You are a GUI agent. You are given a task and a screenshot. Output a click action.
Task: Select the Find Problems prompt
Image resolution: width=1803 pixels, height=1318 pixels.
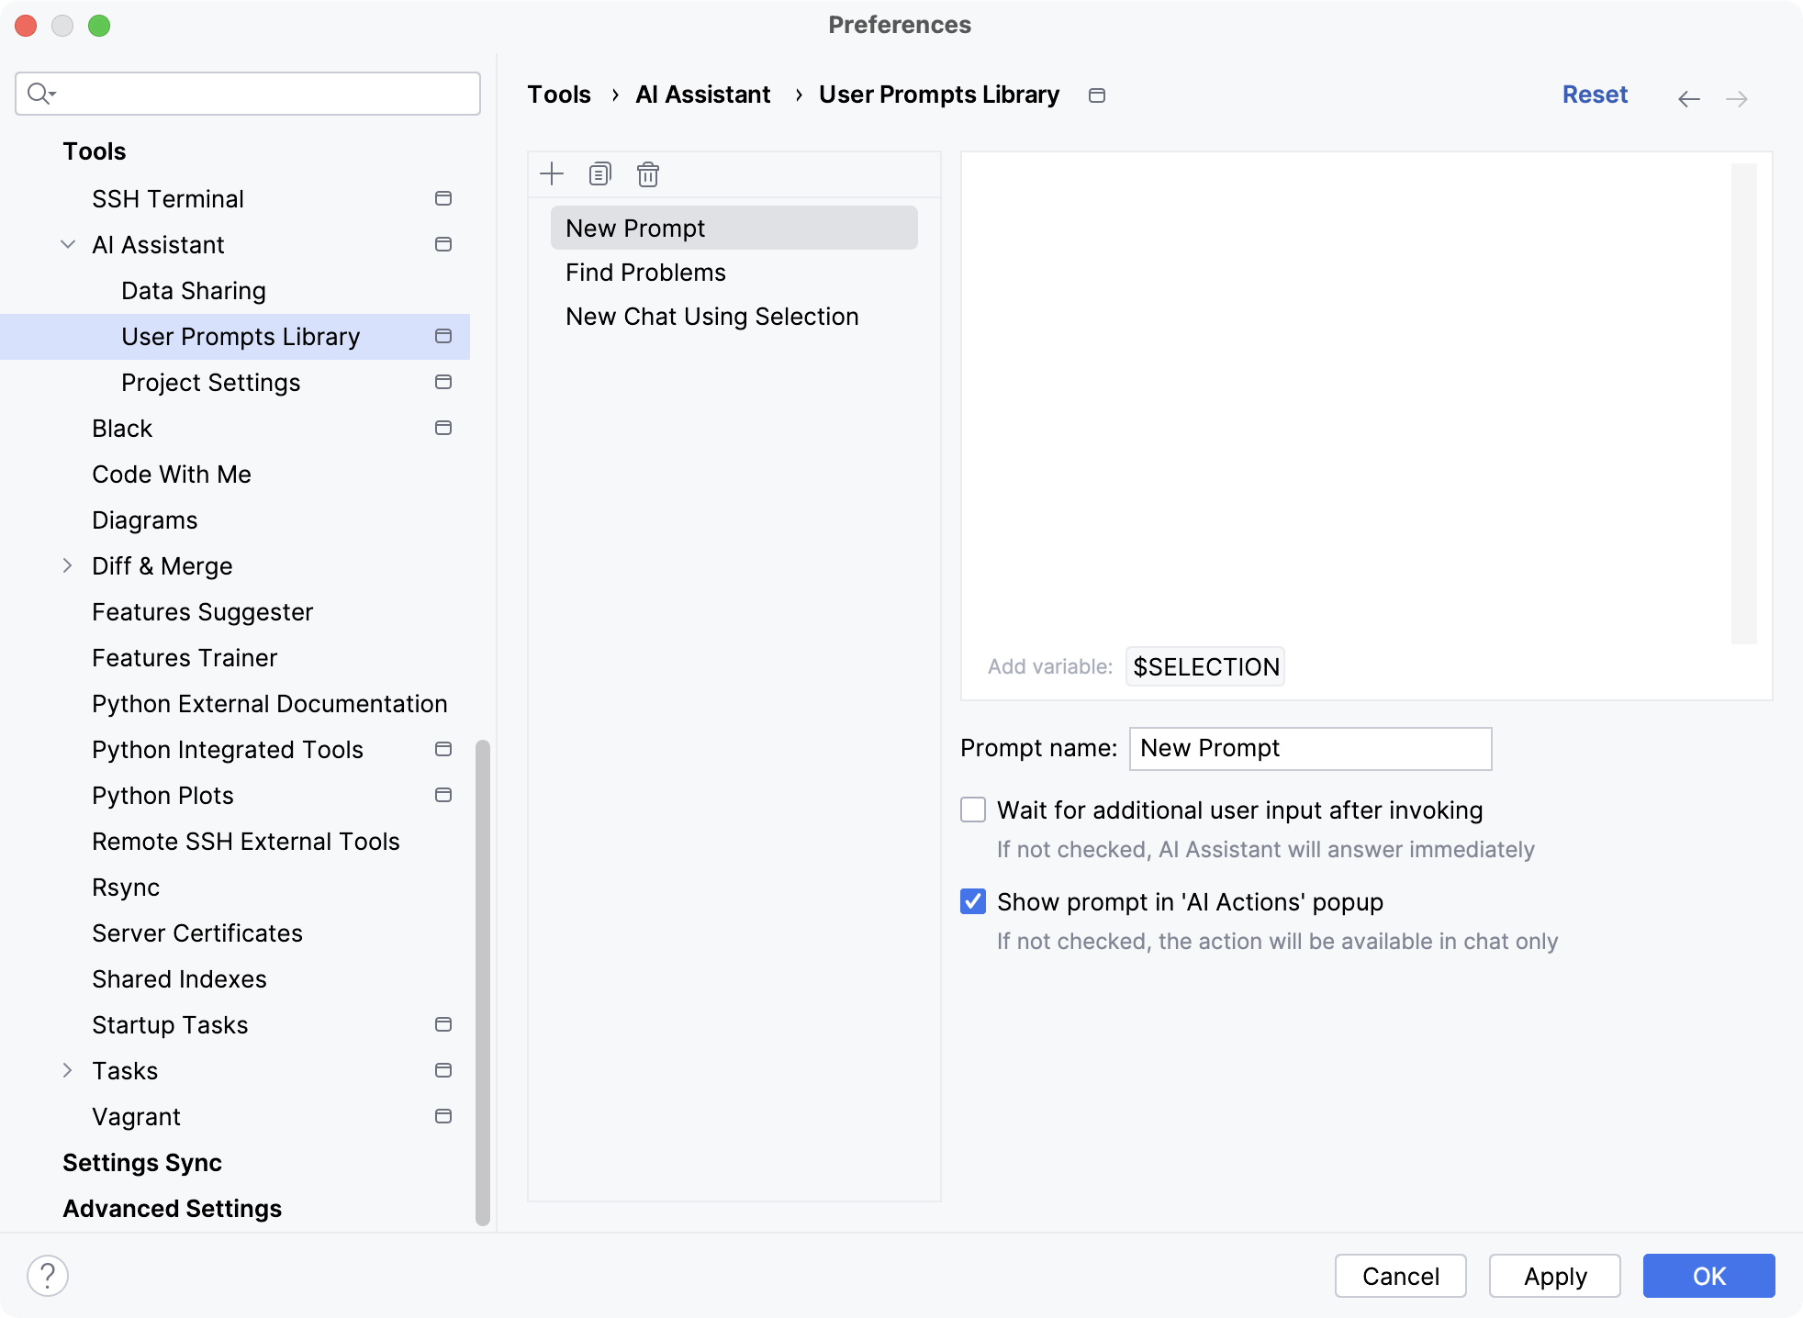645,272
